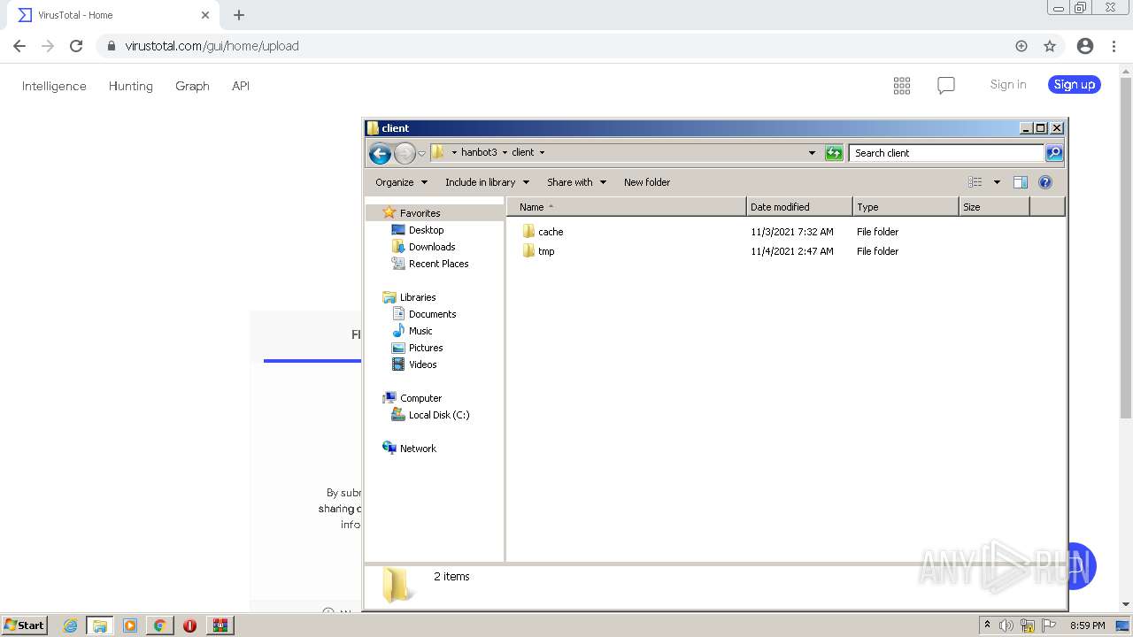The width and height of the screenshot is (1133, 637).
Task: Go back with Explorer's back arrow
Action: click(380, 153)
